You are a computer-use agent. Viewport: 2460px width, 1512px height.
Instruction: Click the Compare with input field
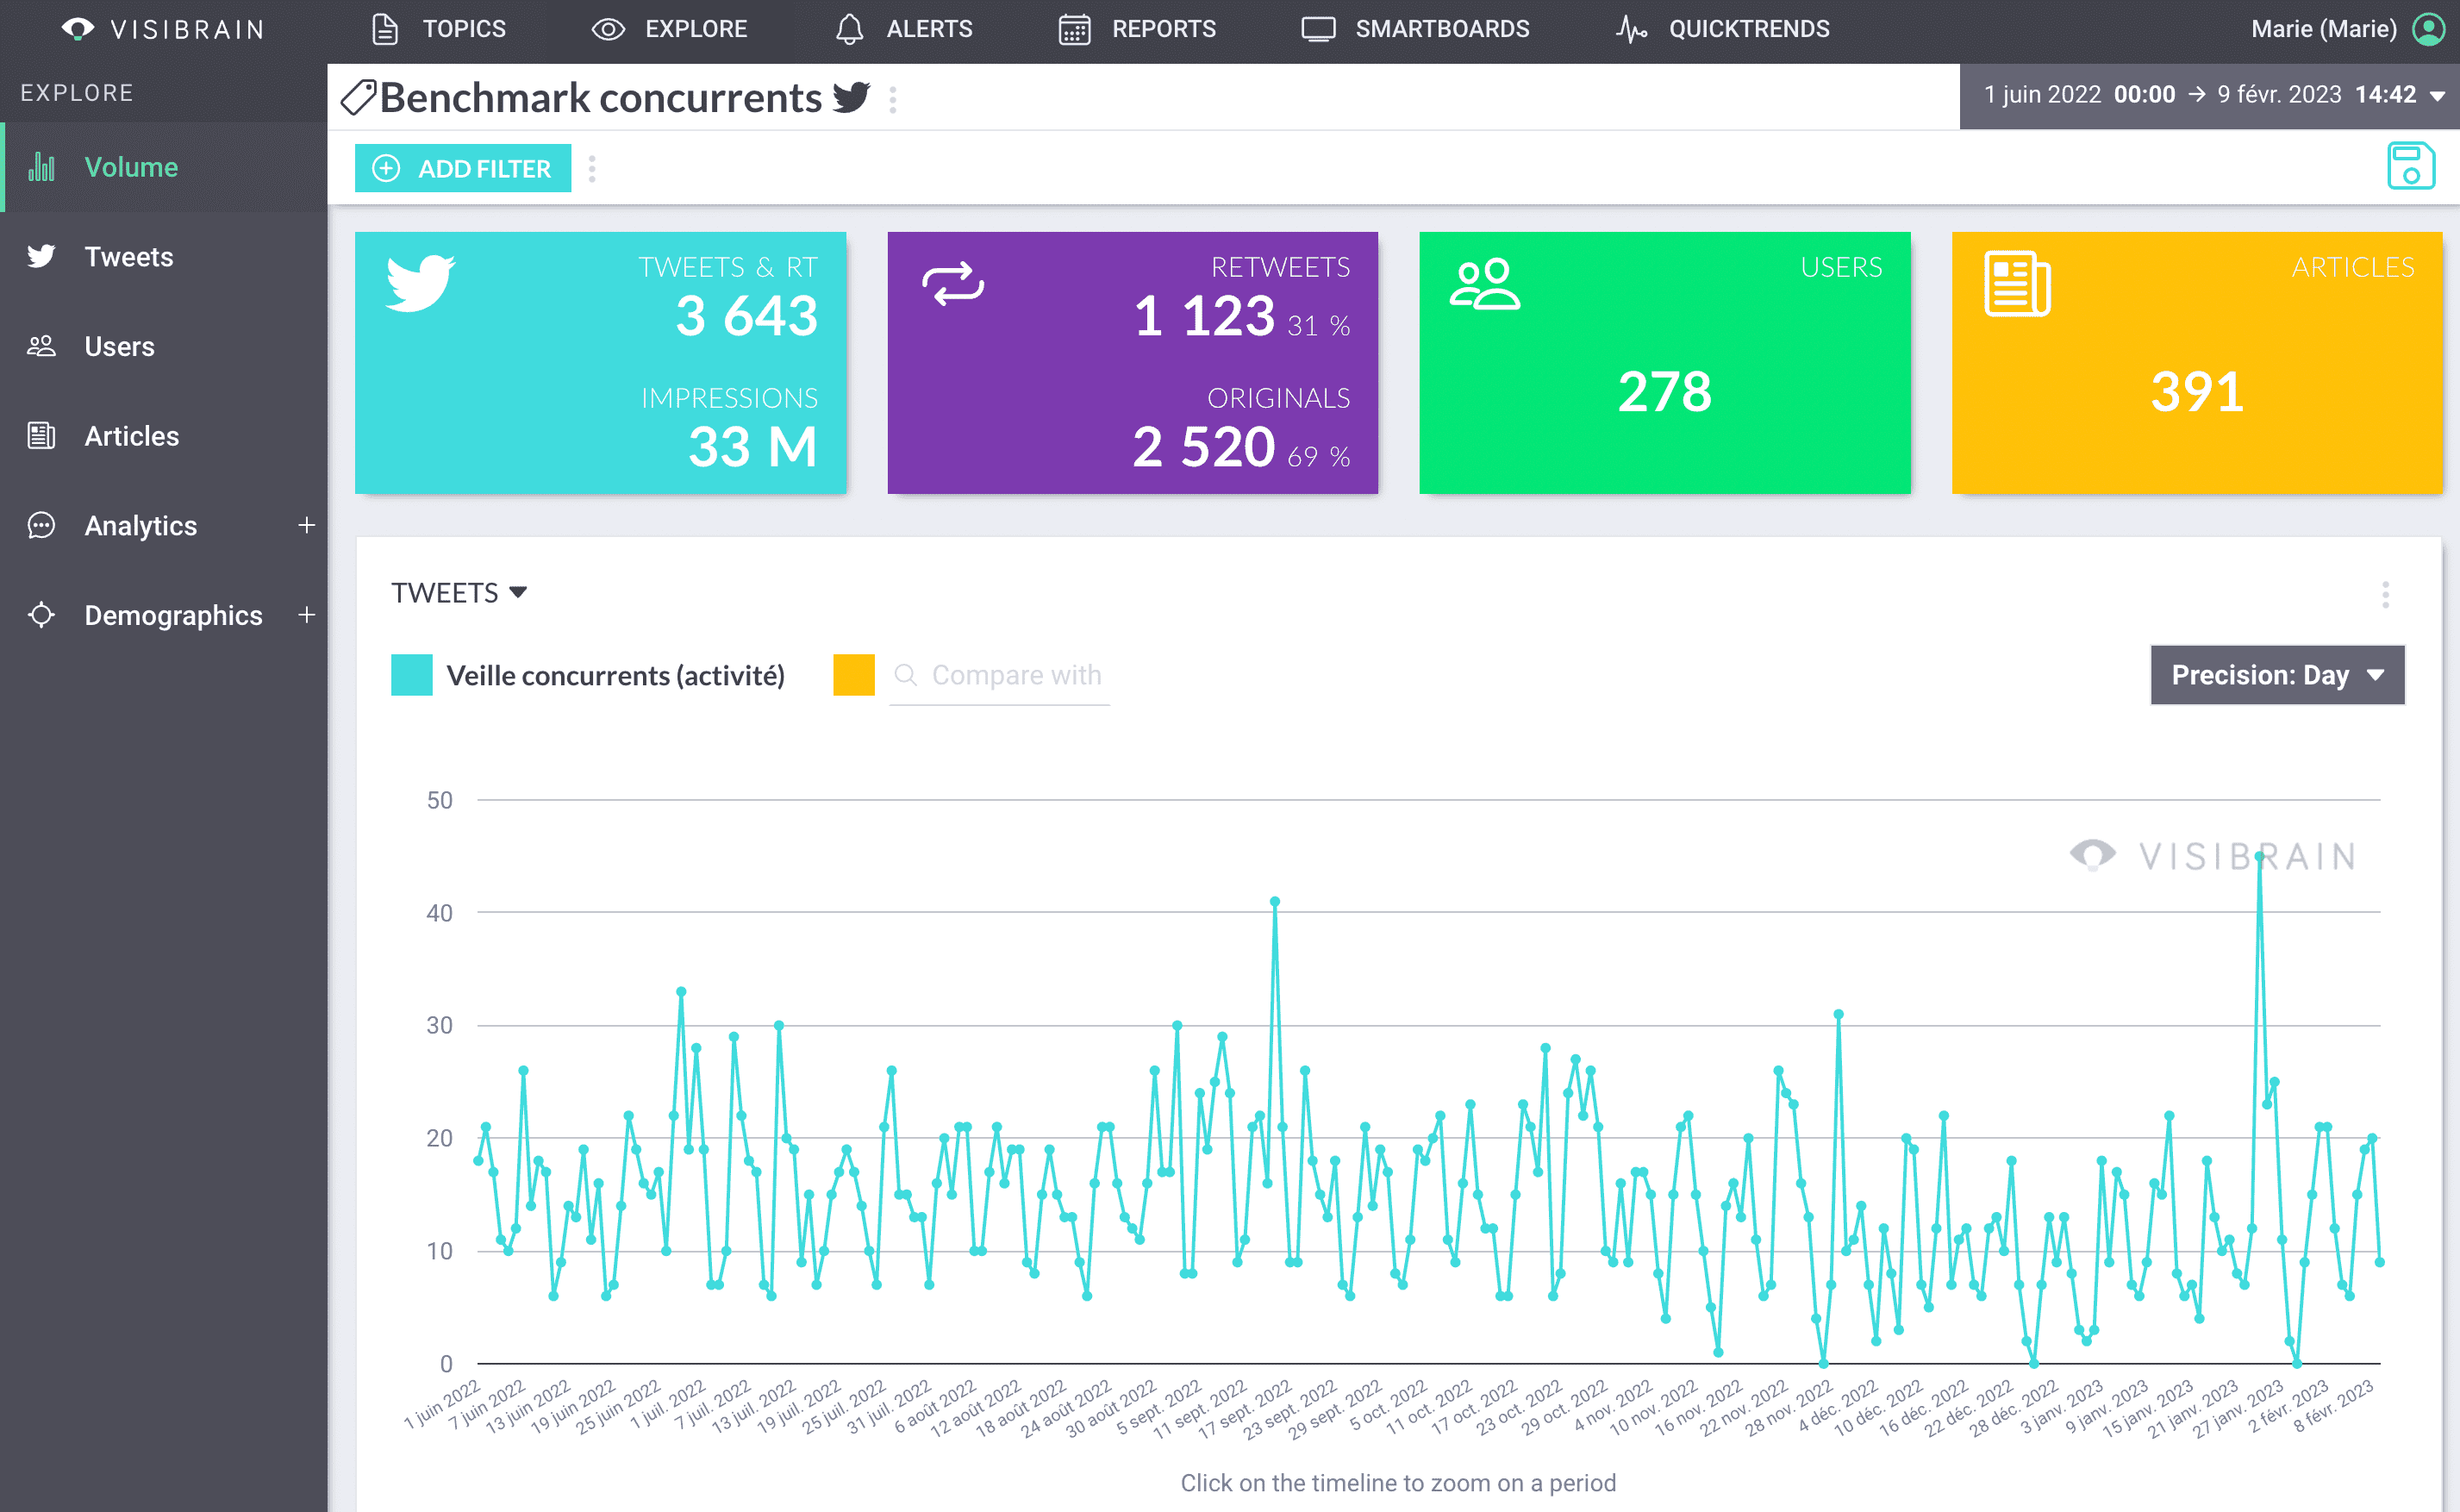1017,673
